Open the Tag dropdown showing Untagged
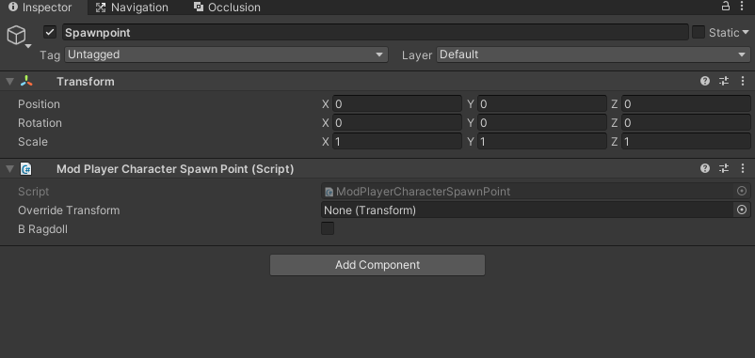The image size is (755, 358). [226, 54]
